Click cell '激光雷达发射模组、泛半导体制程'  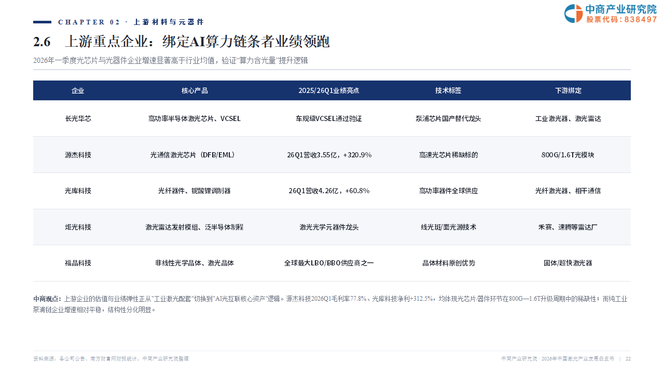[x=195, y=227]
